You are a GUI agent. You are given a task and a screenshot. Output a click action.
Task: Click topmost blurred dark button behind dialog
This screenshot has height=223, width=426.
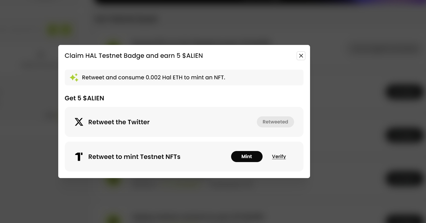tap(405, 92)
